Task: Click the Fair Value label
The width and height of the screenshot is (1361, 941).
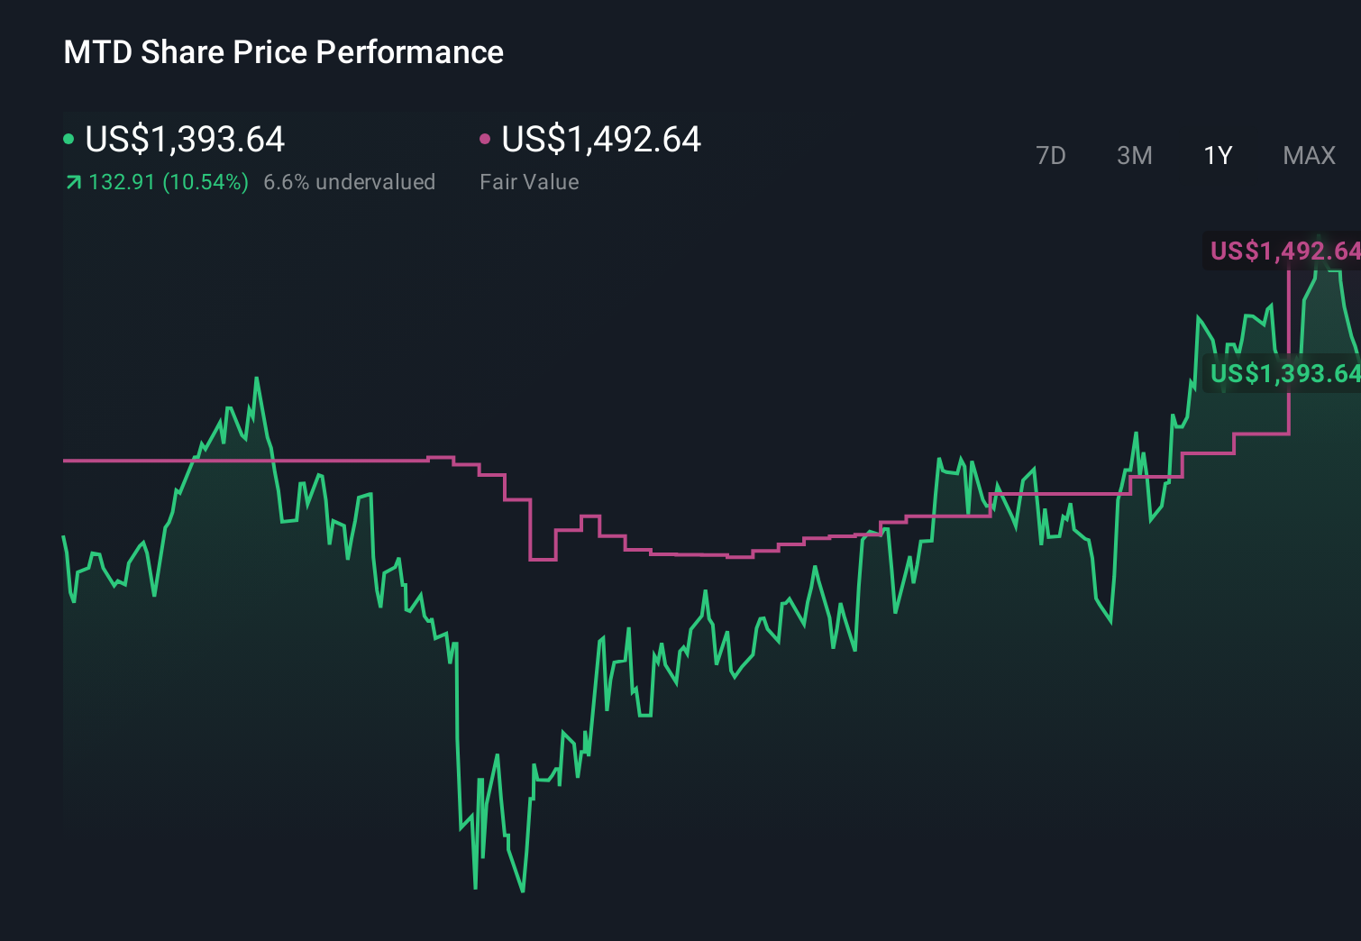Action: (530, 181)
